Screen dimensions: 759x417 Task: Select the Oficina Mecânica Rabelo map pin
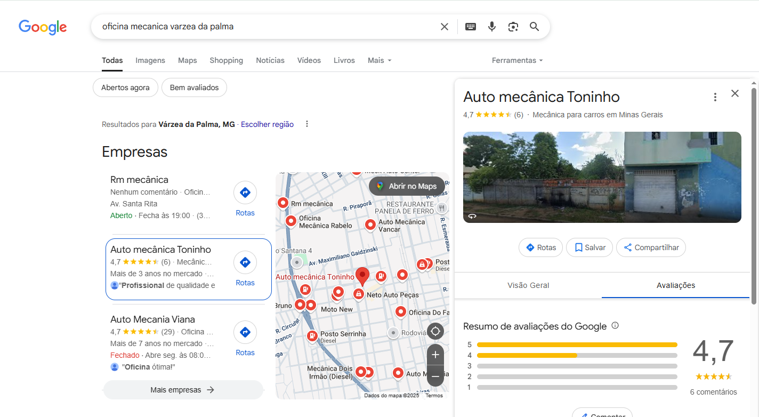click(x=290, y=221)
